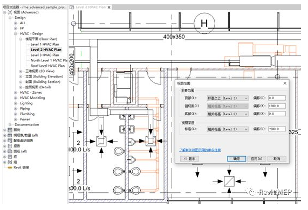Open Roof Level HVAC Plan view
This screenshot has width=308, height=210.
(x=47, y=66)
